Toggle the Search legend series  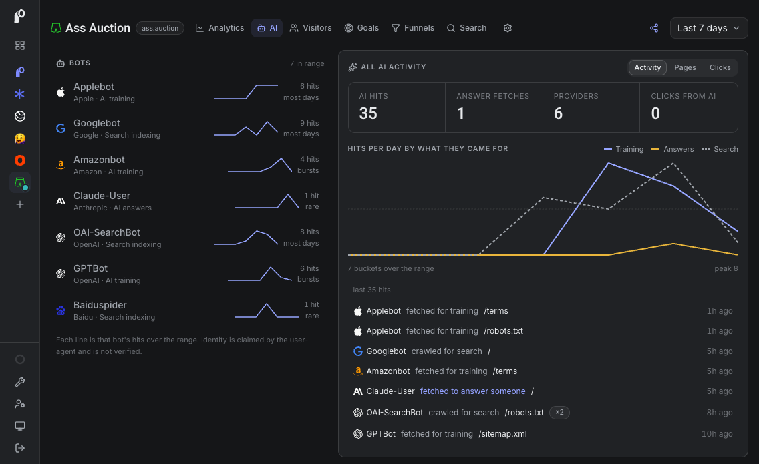(720, 149)
